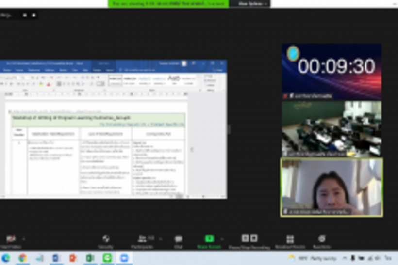Image resolution: width=398 pixels, height=265 pixels.
Task: Click Share button in Word ribbon
Action: tap(218, 70)
